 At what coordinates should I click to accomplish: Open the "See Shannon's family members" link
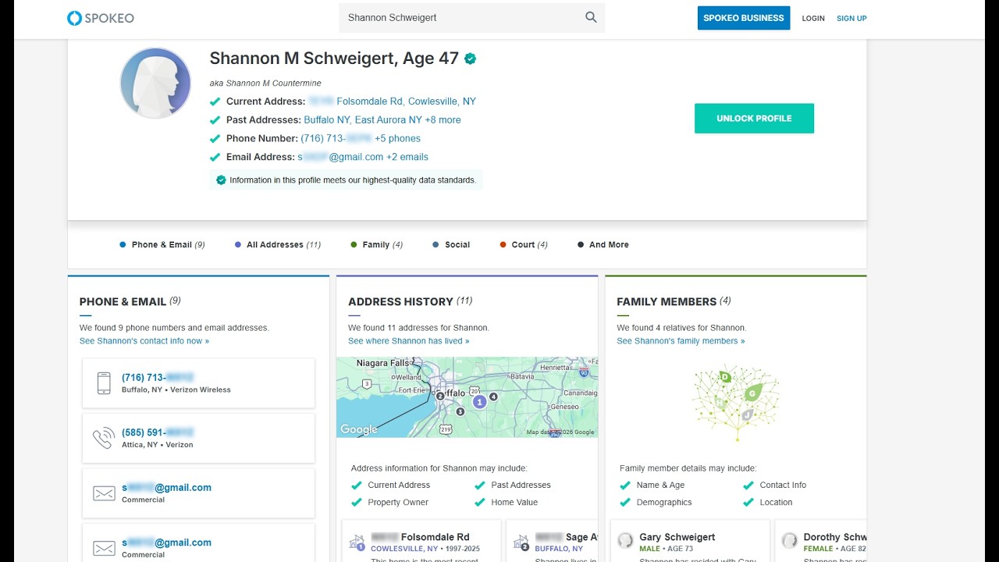click(681, 341)
